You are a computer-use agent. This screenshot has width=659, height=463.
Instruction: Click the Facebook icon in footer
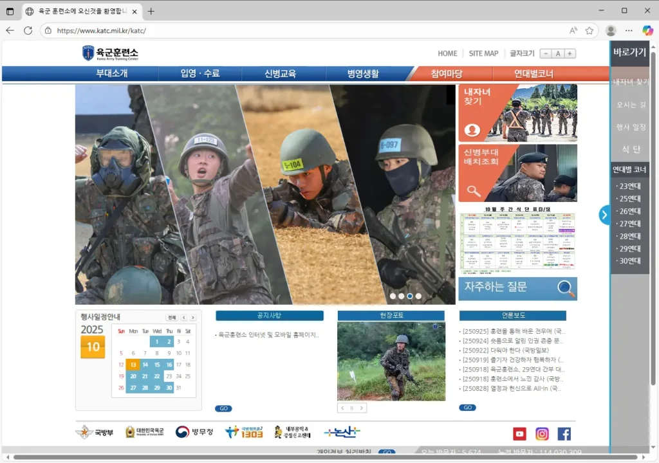point(564,434)
